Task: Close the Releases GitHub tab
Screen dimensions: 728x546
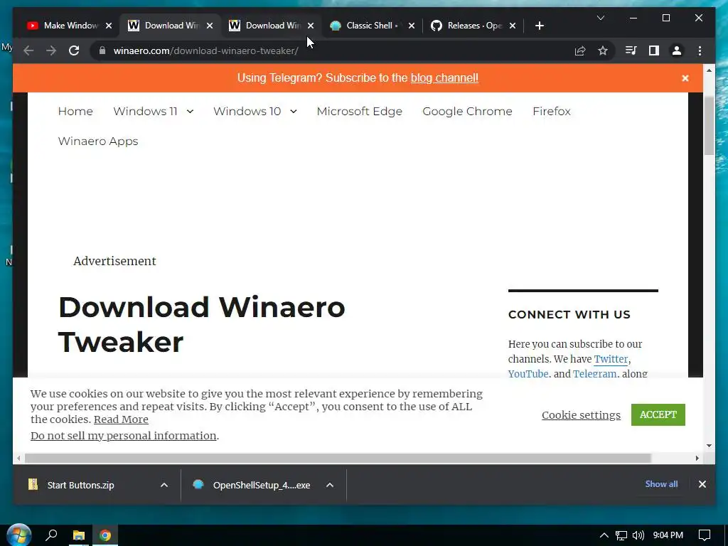Action: tap(513, 26)
